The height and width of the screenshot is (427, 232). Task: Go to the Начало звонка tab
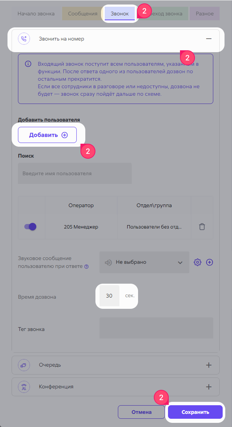pos(36,14)
